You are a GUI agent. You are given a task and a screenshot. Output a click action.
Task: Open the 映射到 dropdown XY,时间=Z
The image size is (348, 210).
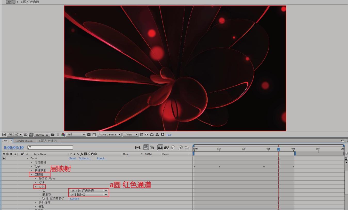(89, 195)
